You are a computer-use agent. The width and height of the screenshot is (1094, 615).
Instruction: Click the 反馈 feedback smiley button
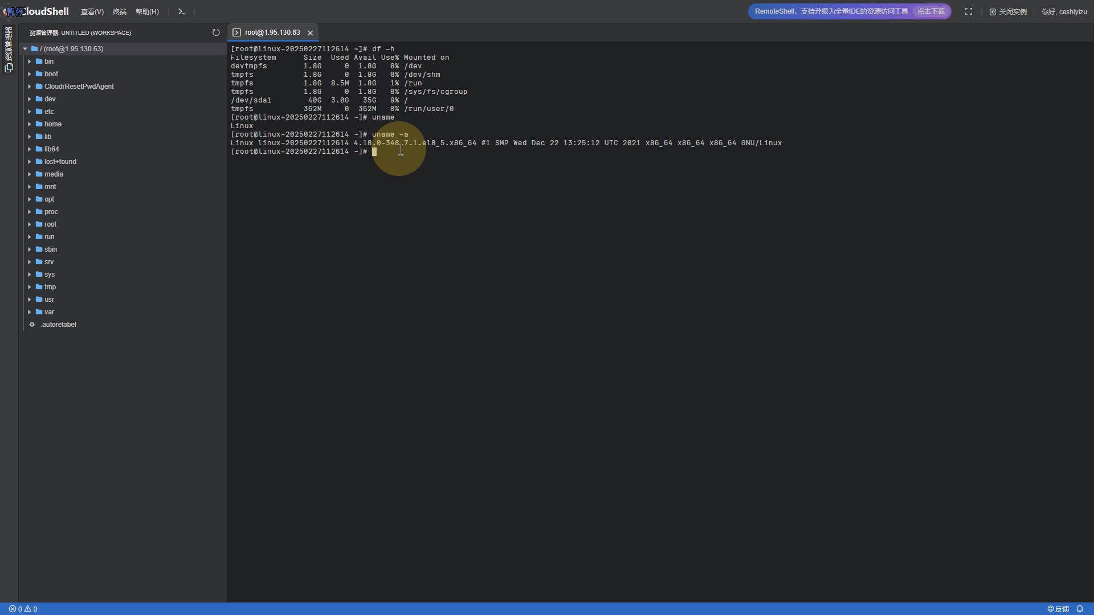(1058, 609)
